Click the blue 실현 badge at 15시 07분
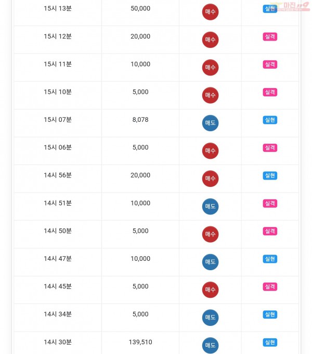Viewport: 312px width, 354px height. 270,120
